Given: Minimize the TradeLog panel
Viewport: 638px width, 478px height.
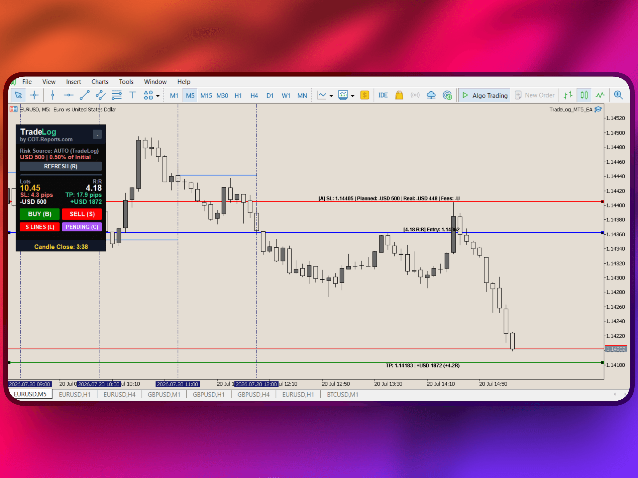Looking at the screenshot, I should 97,134.
